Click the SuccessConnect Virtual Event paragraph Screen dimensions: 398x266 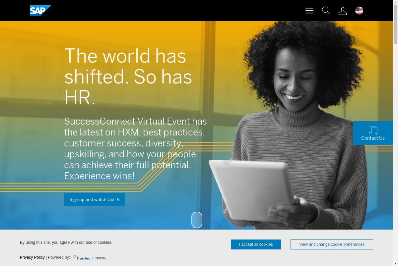(135, 148)
